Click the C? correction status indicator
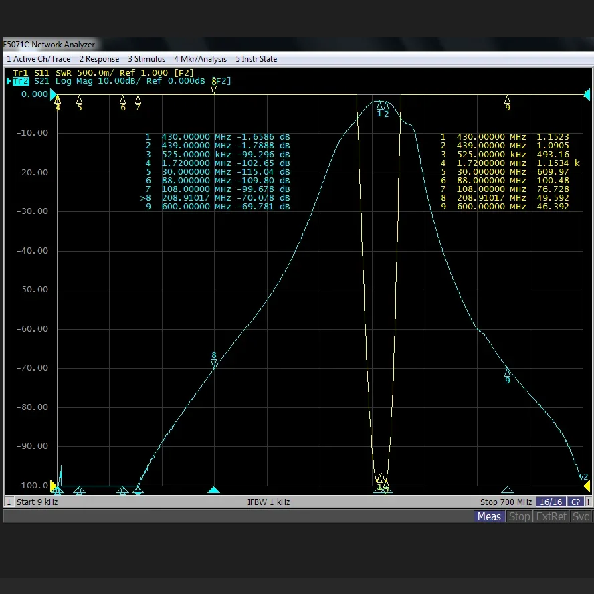The height and width of the screenshot is (594, 594). 575,502
